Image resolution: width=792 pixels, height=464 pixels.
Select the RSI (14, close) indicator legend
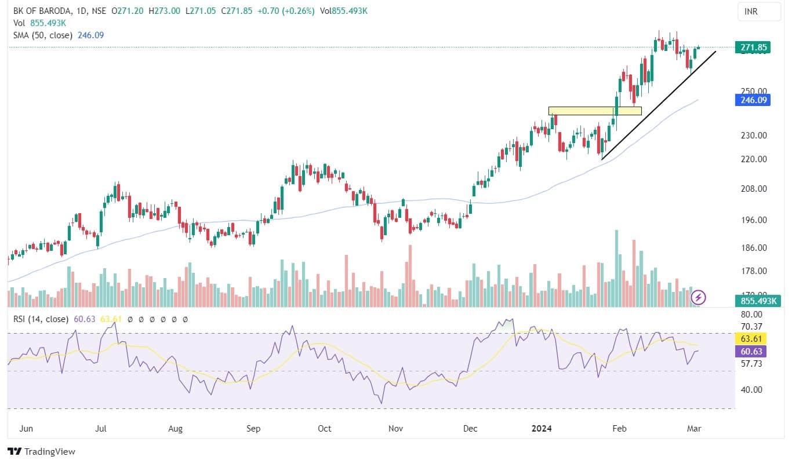coord(37,319)
